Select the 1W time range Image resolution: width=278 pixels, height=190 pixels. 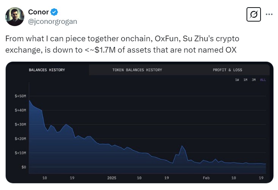coord(237,80)
